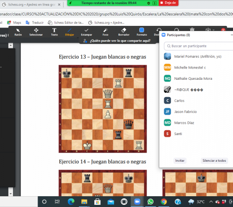
Task: Click the trash icon to clear annotations
Action: pyautogui.click(x=192, y=29)
